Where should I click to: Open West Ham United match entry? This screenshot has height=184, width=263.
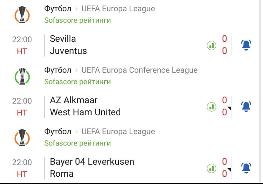[85, 112]
